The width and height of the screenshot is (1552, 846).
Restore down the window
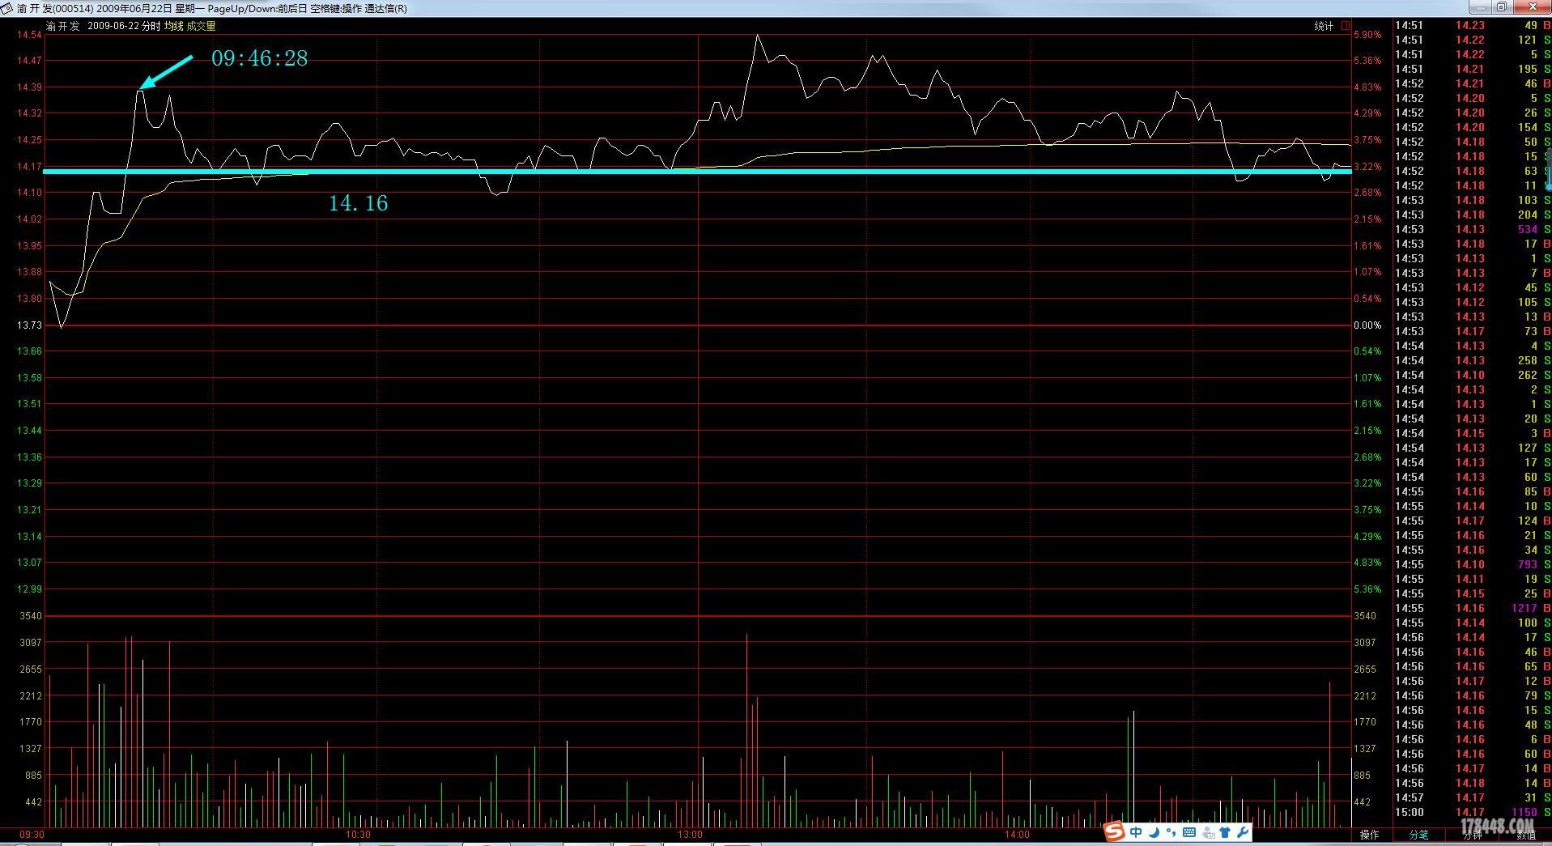coord(1501,6)
